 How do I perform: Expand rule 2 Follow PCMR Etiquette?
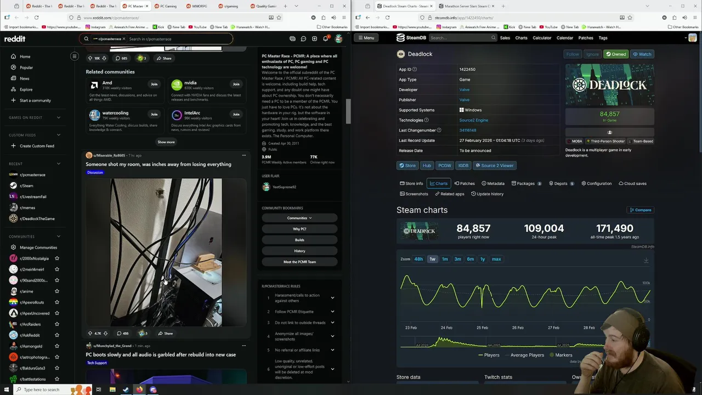[x=332, y=312]
